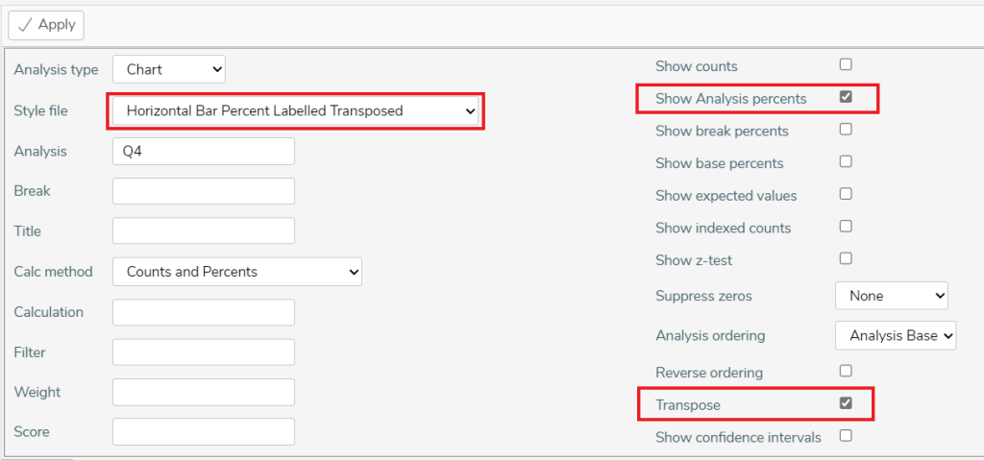Expand the Analysis ordering dropdown
Screen dimensions: 984x460
click(896, 336)
